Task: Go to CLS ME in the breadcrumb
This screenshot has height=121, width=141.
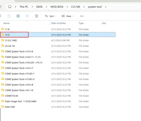Action: pyautogui.click(x=76, y=7)
